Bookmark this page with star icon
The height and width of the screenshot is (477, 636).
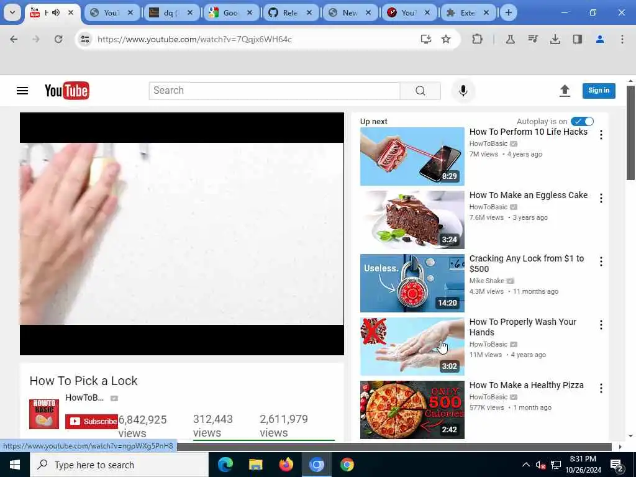446,39
